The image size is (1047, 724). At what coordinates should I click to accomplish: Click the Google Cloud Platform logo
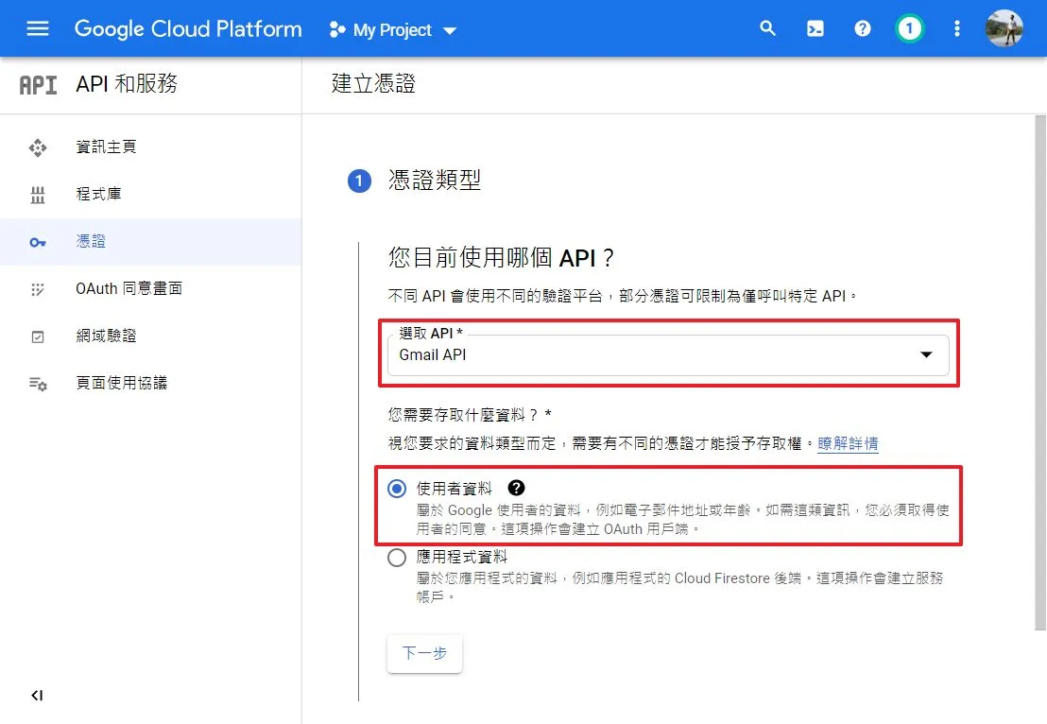point(188,29)
